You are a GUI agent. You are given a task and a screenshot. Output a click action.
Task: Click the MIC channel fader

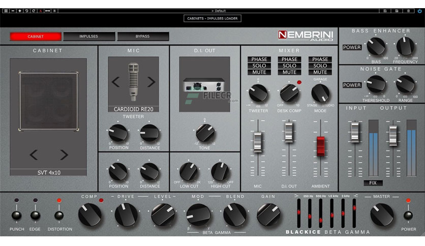pos(258,142)
